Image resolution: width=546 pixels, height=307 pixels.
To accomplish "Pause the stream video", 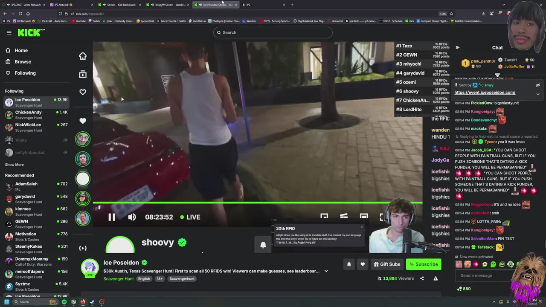I will coord(111,217).
